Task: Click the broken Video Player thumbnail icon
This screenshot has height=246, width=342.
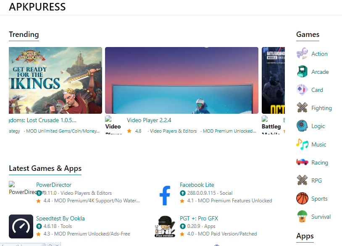Action: (x=108, y=119)
